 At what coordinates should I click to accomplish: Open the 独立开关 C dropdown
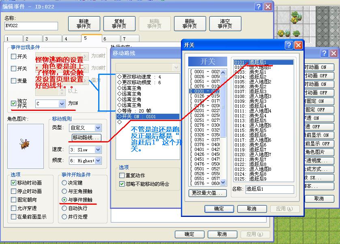(x=62, y=104)
